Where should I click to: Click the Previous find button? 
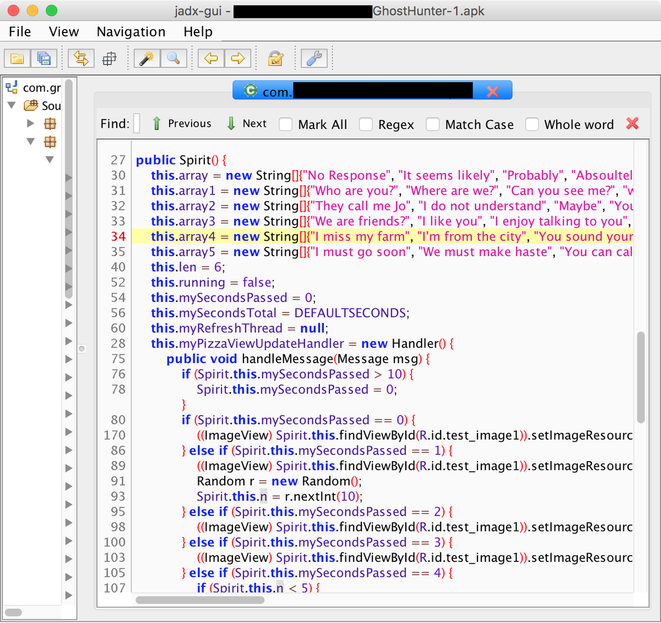pos(182,123)
